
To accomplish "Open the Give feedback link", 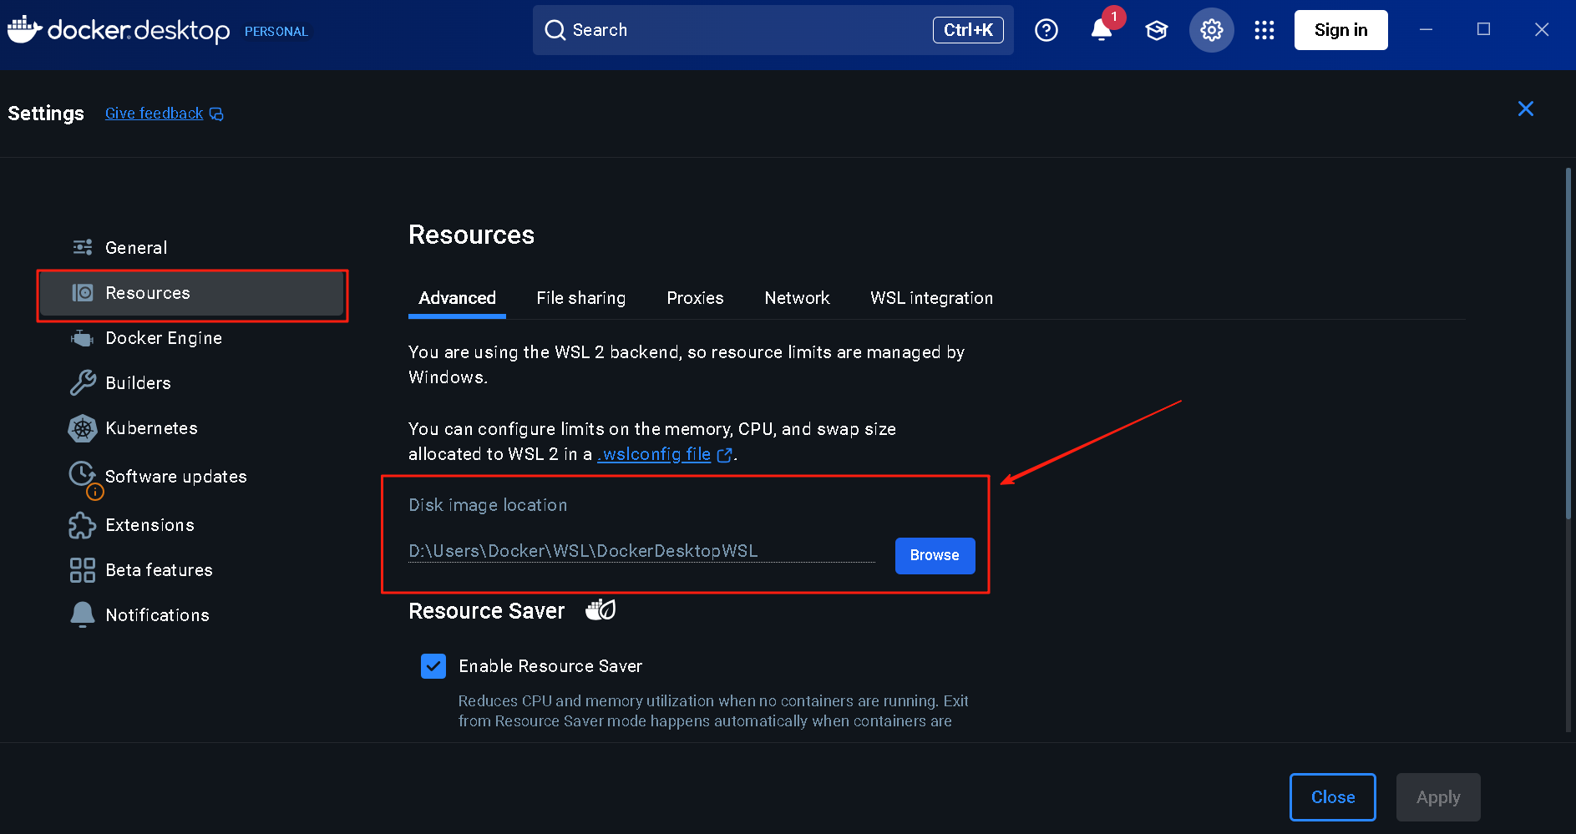I will [x=155, y=114].
